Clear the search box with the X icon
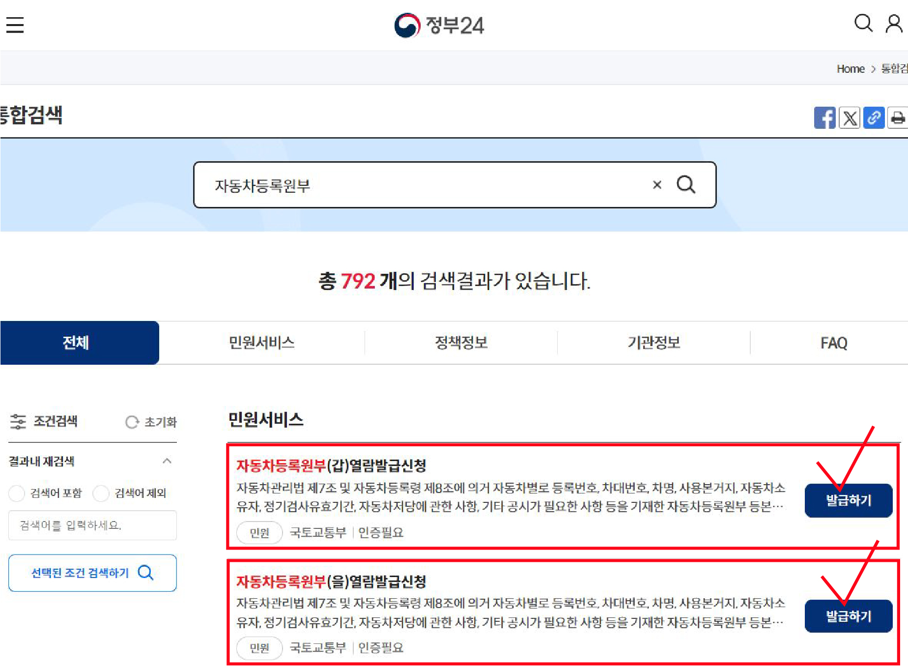 657,185
